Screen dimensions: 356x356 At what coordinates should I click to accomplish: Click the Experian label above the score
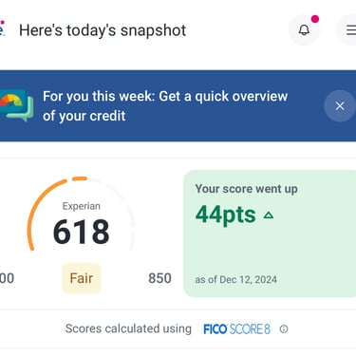pyautogui.click(x=82, y=206)
